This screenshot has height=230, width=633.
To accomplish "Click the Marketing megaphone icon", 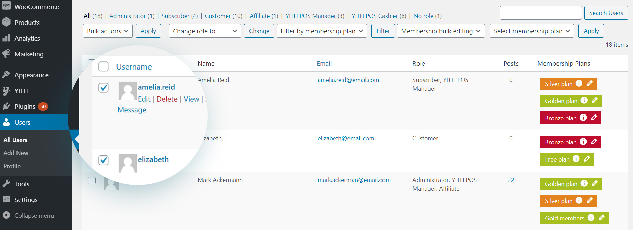I will [x=6, y=54].
